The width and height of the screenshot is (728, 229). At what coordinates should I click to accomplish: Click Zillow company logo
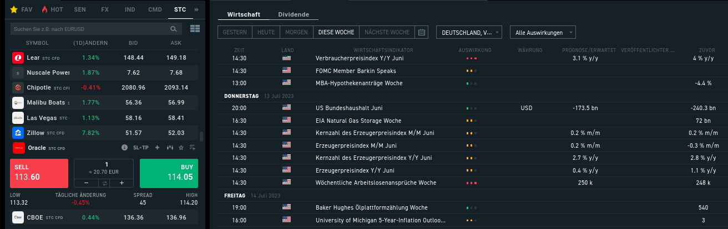[x=18, y=132]
